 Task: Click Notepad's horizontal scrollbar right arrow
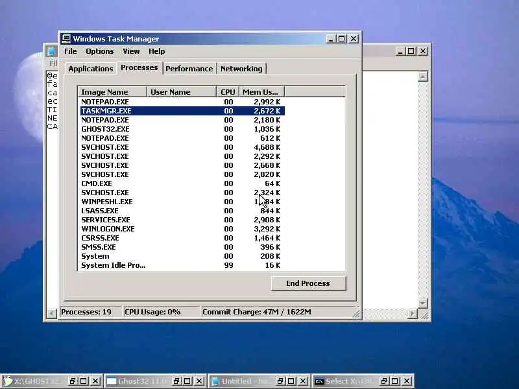pos(412,313)
